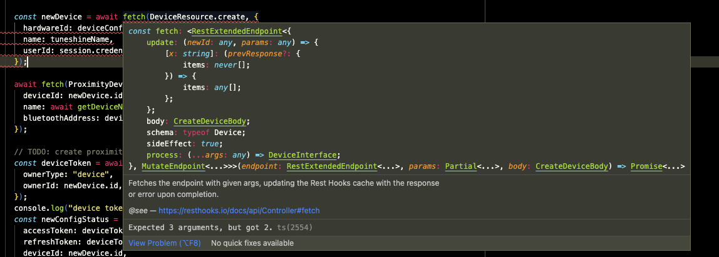
Task: Click the RestExtendedEndpoint type at tooltip top
Action: [x=237, y=32]
